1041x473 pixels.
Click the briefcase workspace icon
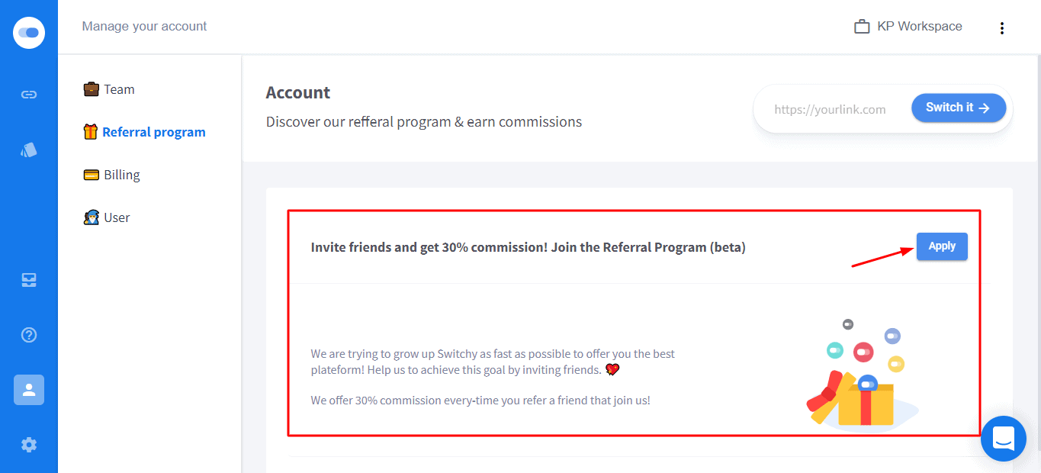coord(862,27)
